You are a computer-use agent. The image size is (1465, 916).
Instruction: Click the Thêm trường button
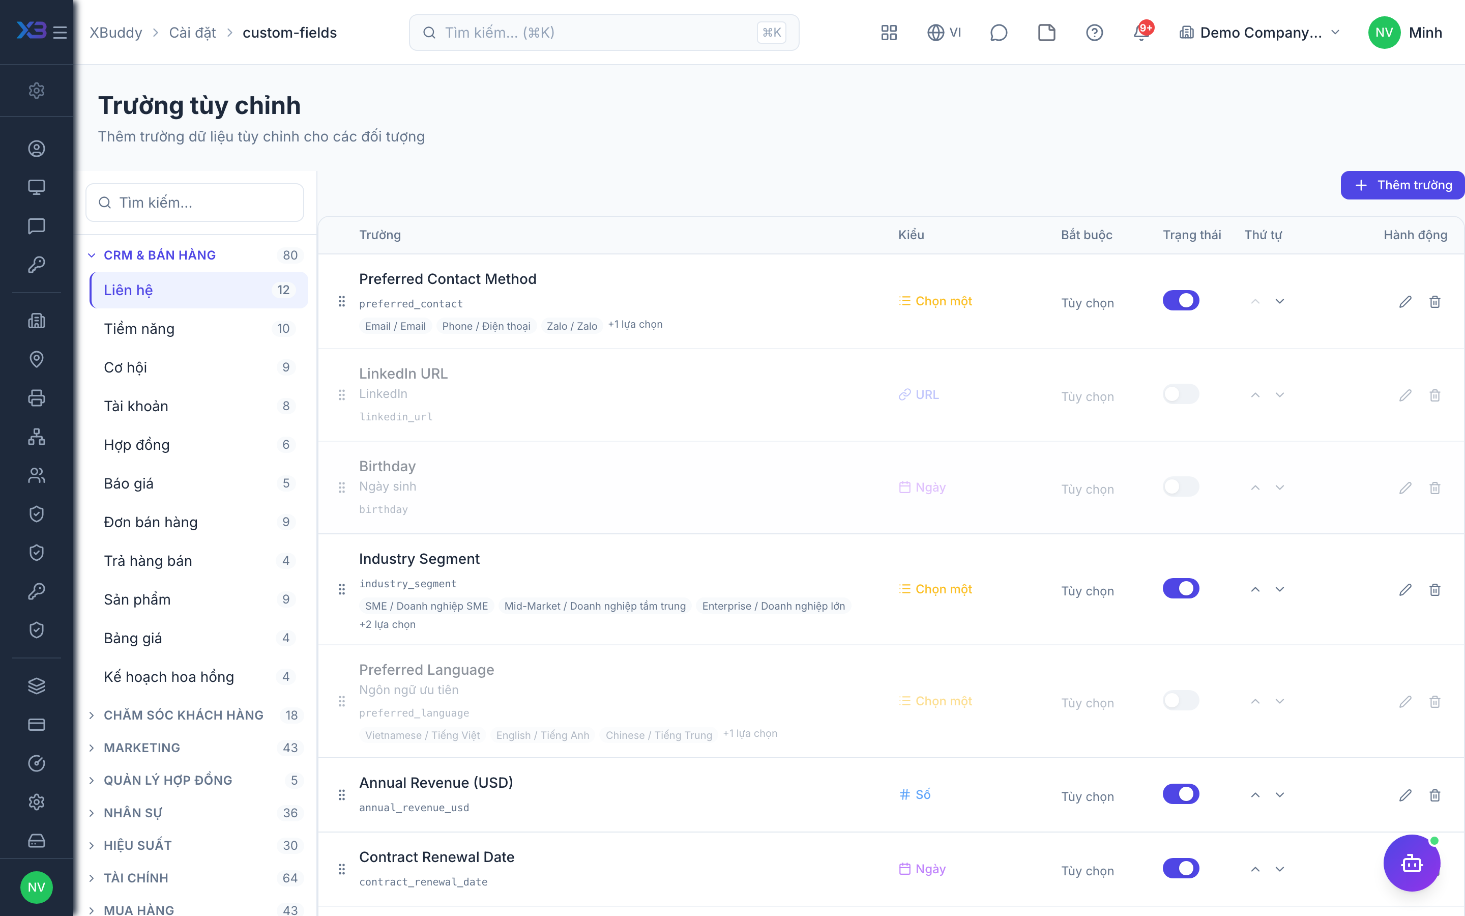(x=1402, y=185)
